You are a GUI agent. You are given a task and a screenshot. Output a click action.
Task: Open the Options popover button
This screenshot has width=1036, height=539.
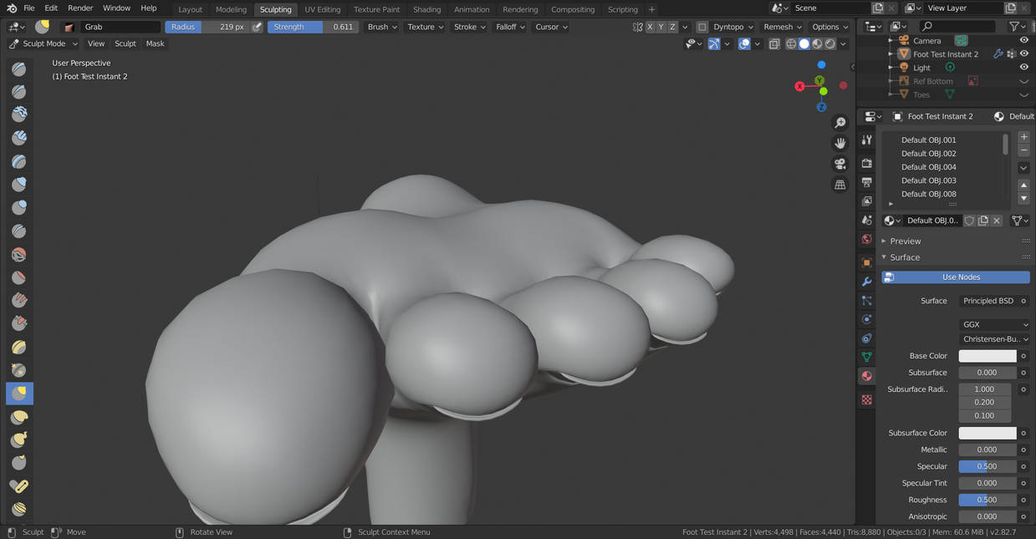[829, 27]
